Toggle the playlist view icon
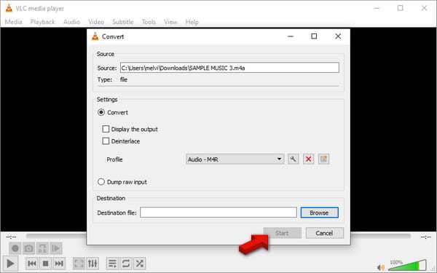Screen dimensions: 437x273 point(112,264)
